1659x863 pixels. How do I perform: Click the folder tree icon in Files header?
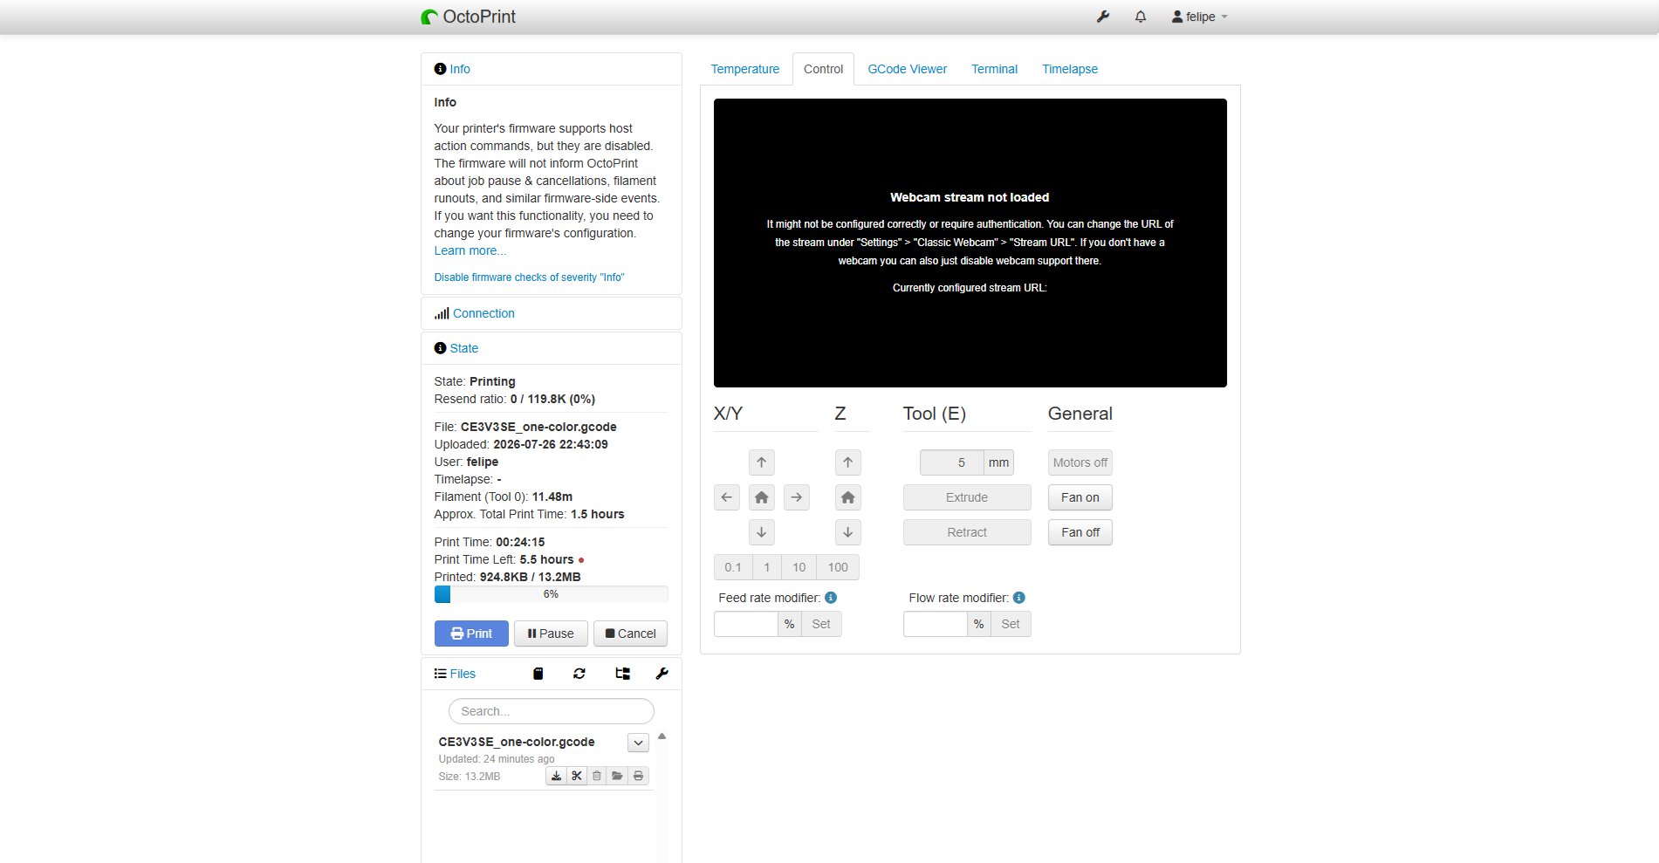tap(622, 674)
